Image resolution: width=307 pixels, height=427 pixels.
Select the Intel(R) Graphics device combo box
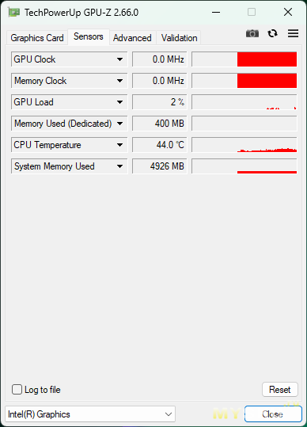[90, 414]
